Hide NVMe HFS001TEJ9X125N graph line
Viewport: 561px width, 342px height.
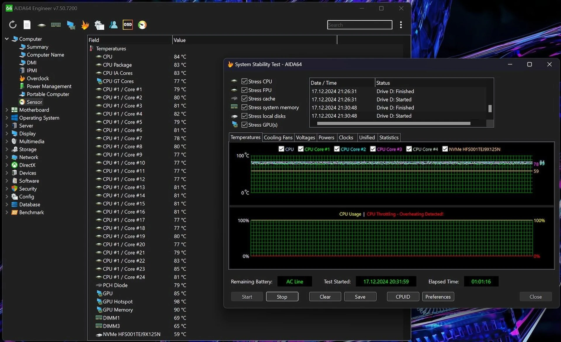tap(445, 149)
